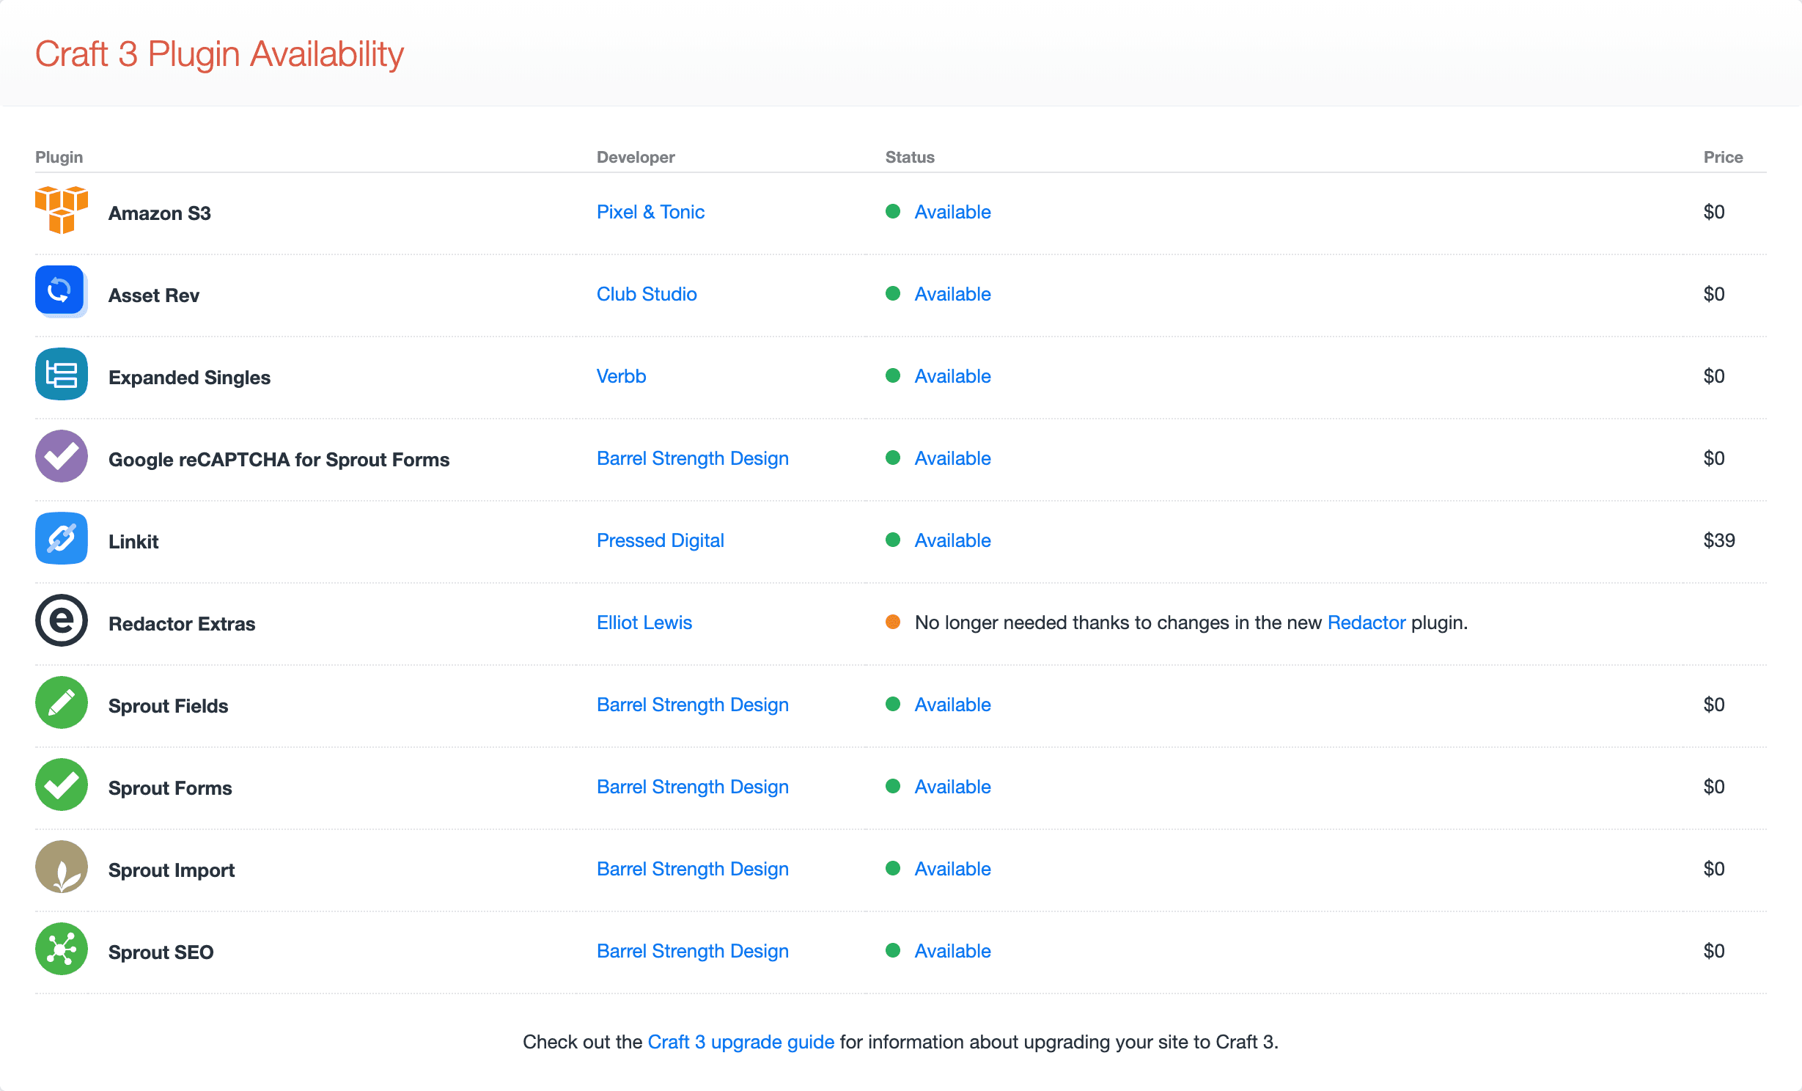Viewport: 1802px width, 1091px height.
Task: Click the Craft 3 Plugin Availability heading
Action: click(x=219, y=54)
